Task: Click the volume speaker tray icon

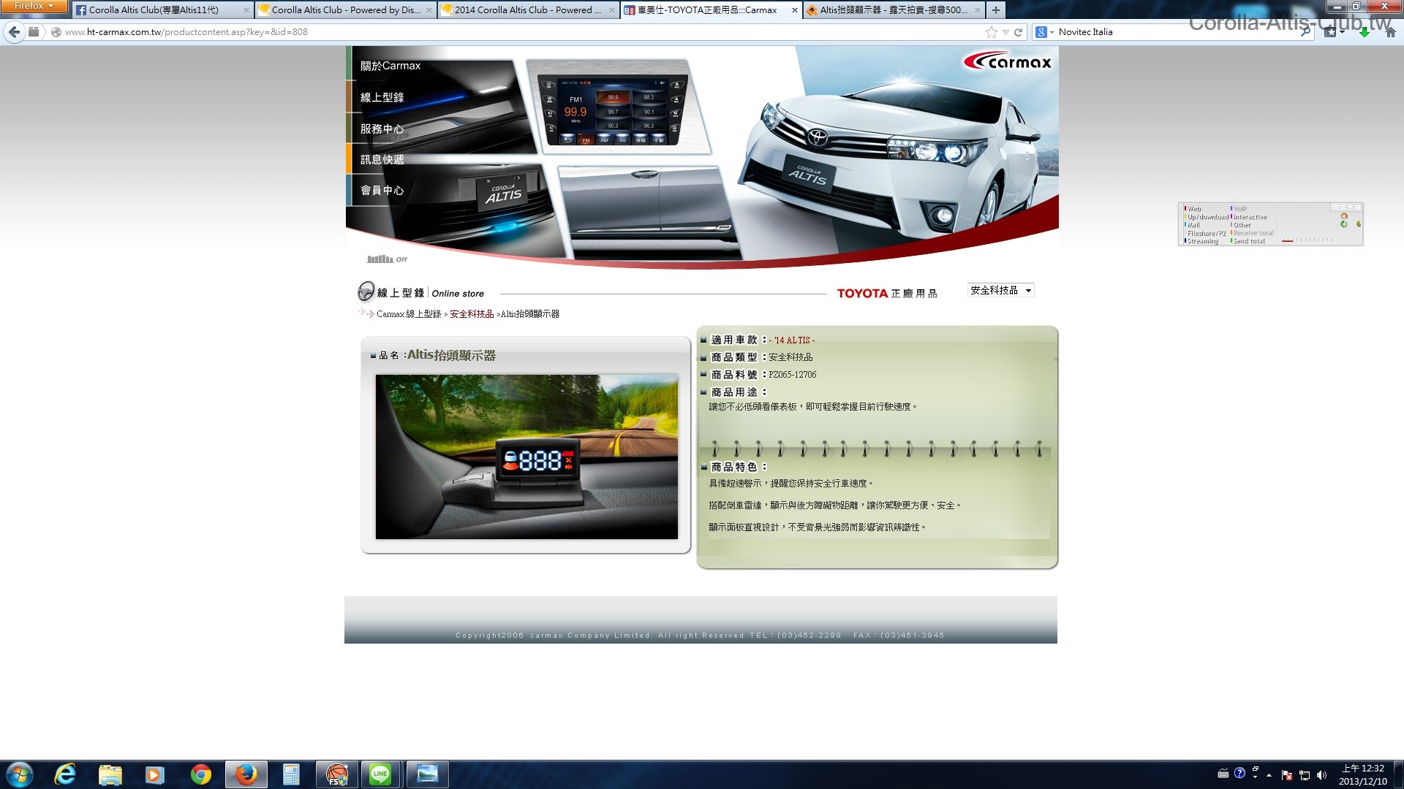Action: pos(1321,775)
